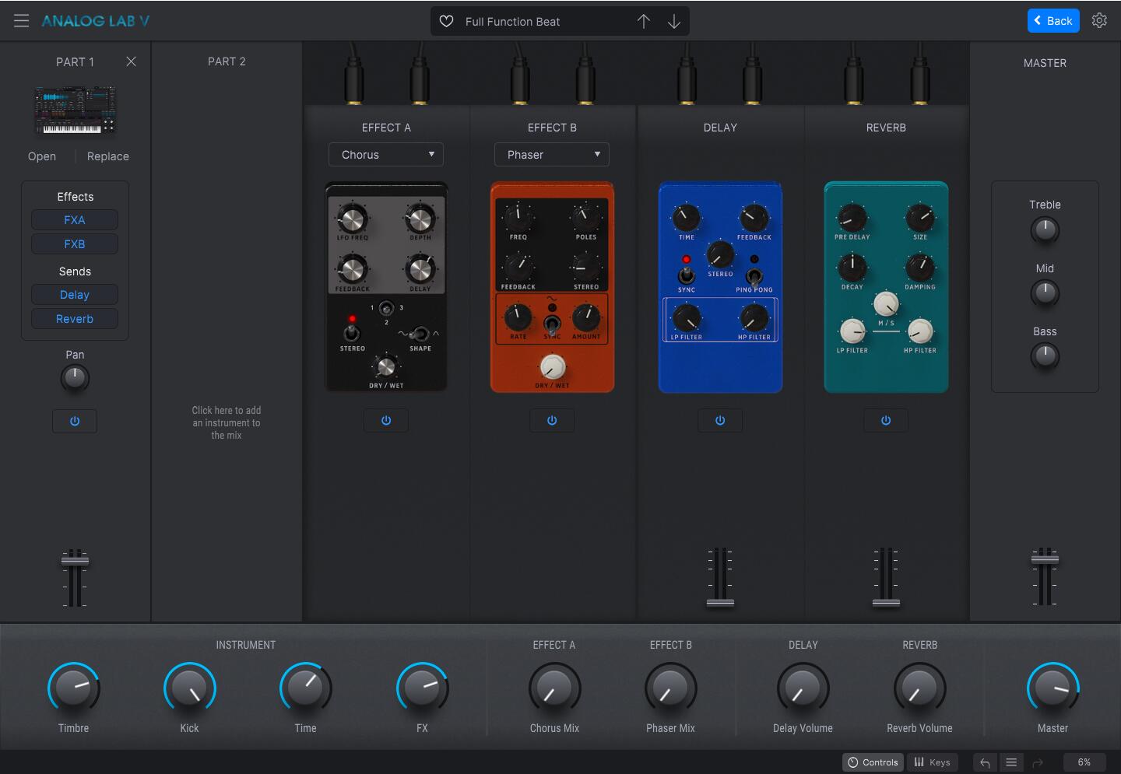Click the Reverb M / S knob
Screen dimensions: 1121x774
(886, 304)
